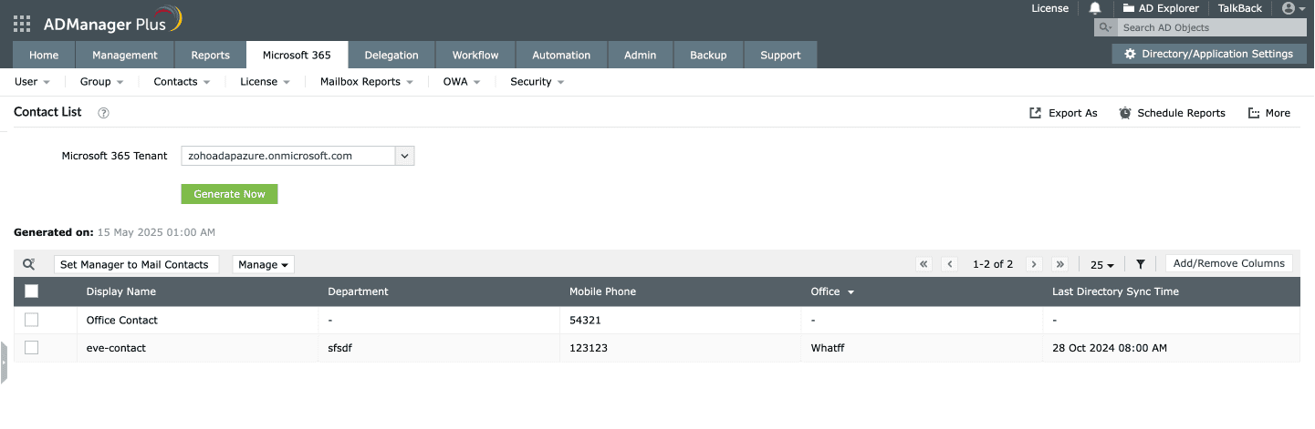
Task: Check the Office Contact row checkbox
Action: (32, 320)
